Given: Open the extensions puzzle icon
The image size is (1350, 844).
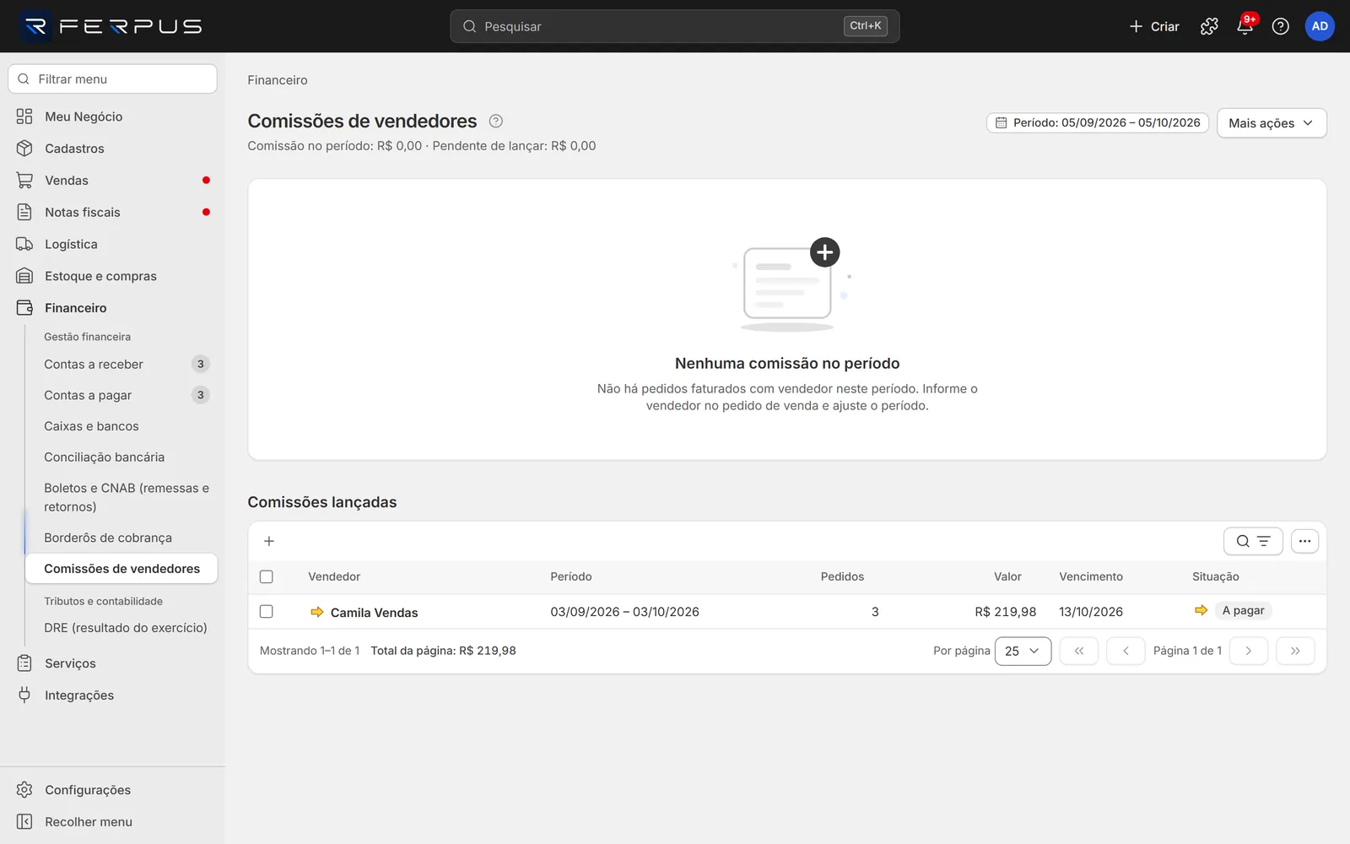Looking at the screenshot, I should (1209, 26).
